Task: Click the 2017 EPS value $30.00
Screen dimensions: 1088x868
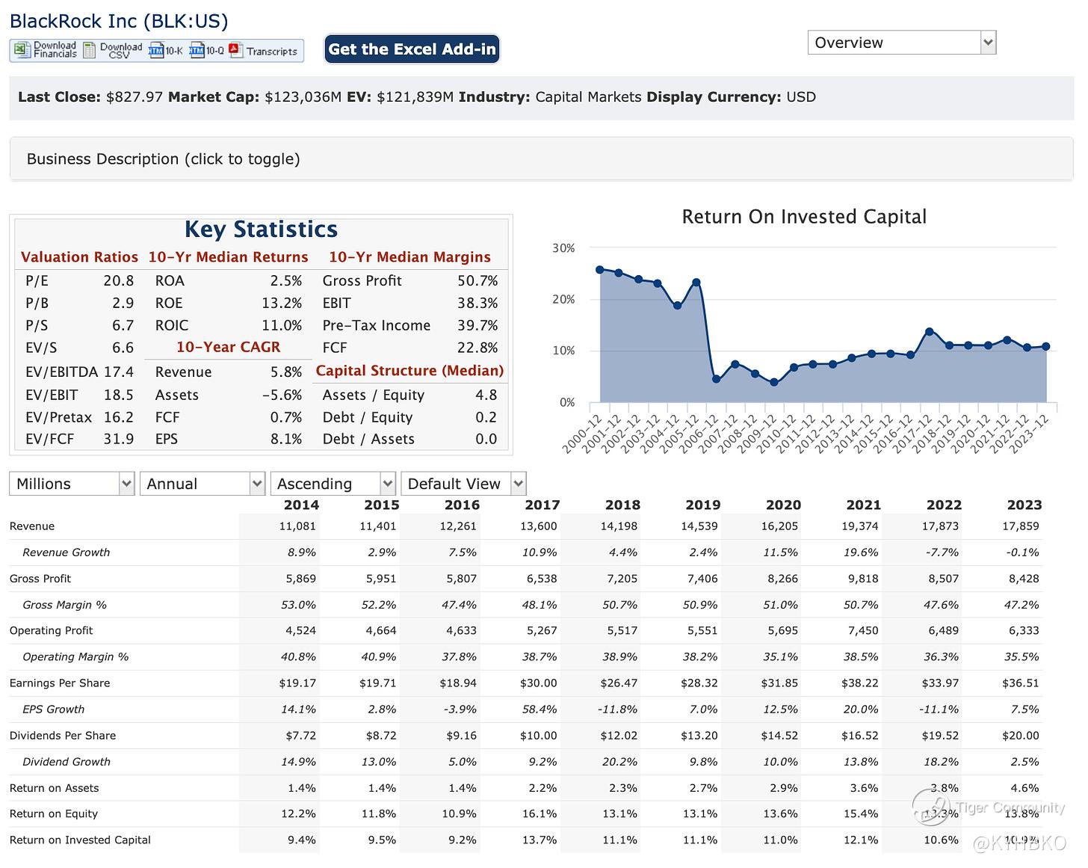Action: point(539,683)
